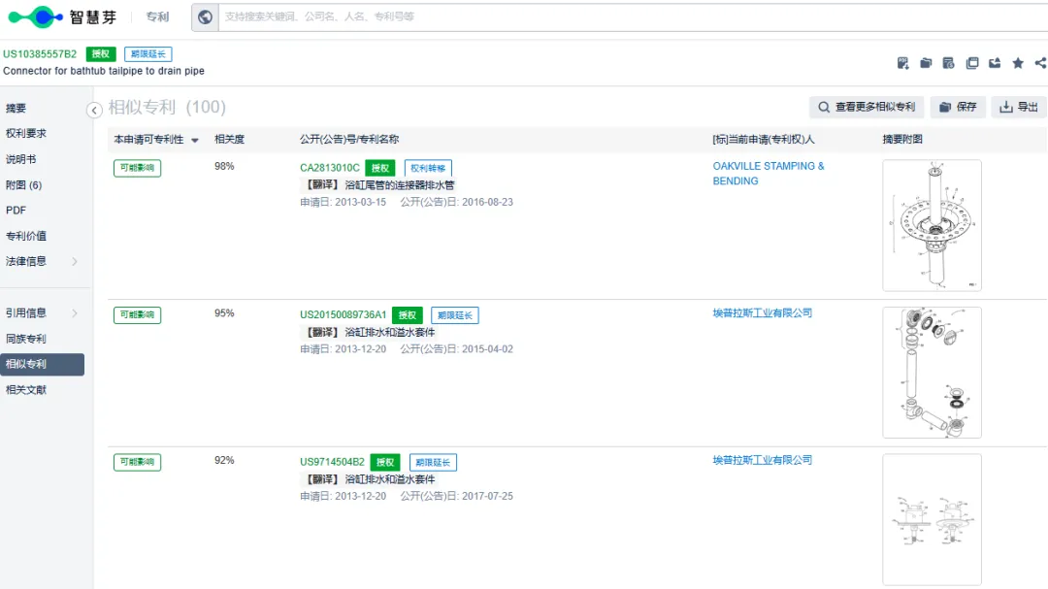Click inside the patent keyword search field
1048x589 pixels.
tap(633, 16)
